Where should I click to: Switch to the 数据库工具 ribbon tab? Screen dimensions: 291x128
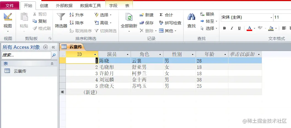90,6
